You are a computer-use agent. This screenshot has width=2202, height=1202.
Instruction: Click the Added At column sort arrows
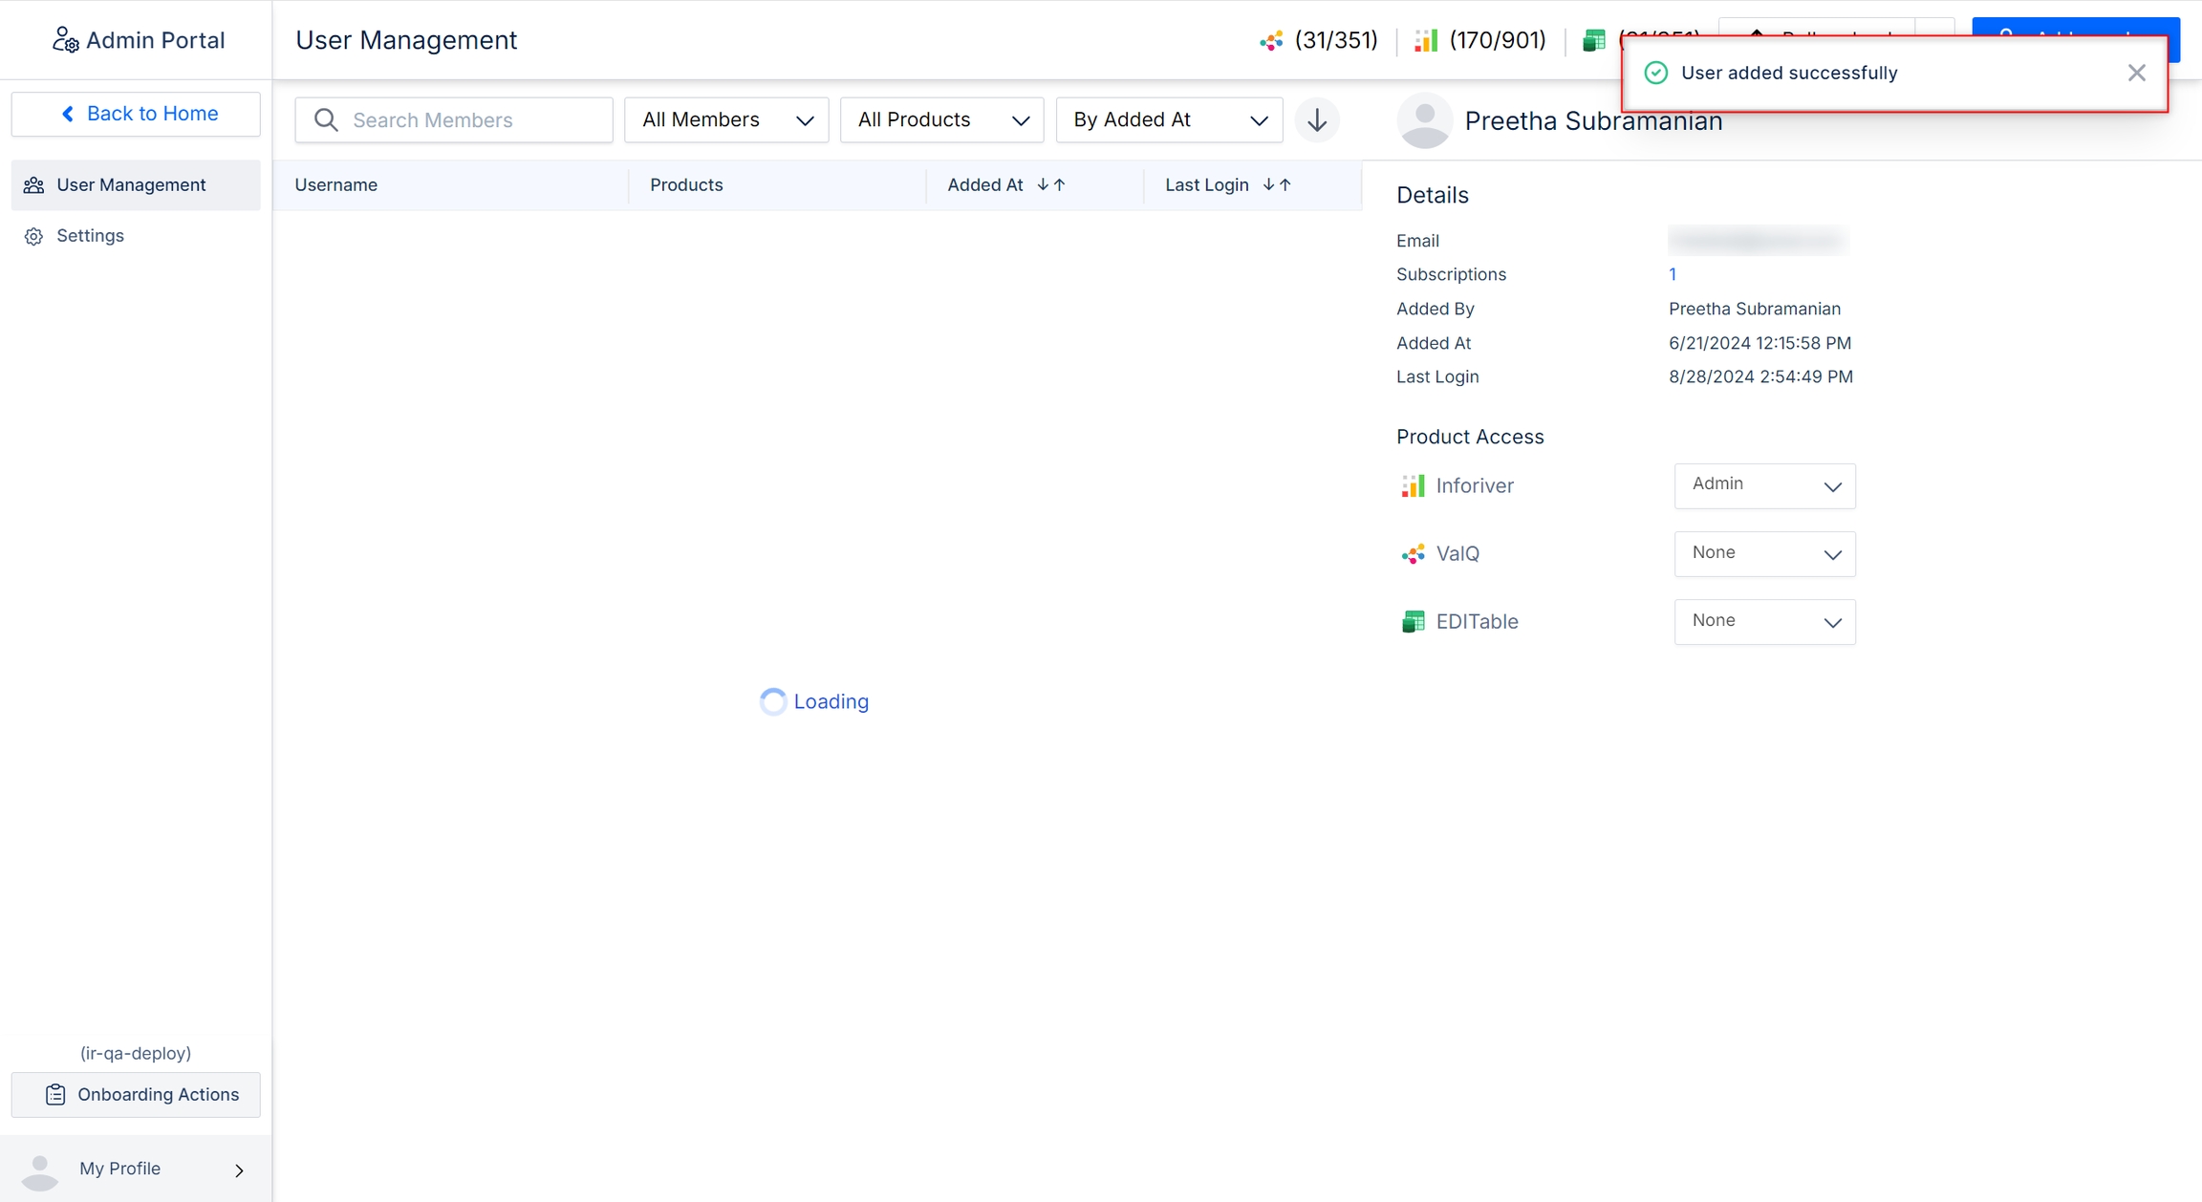tap(1051, 185)
